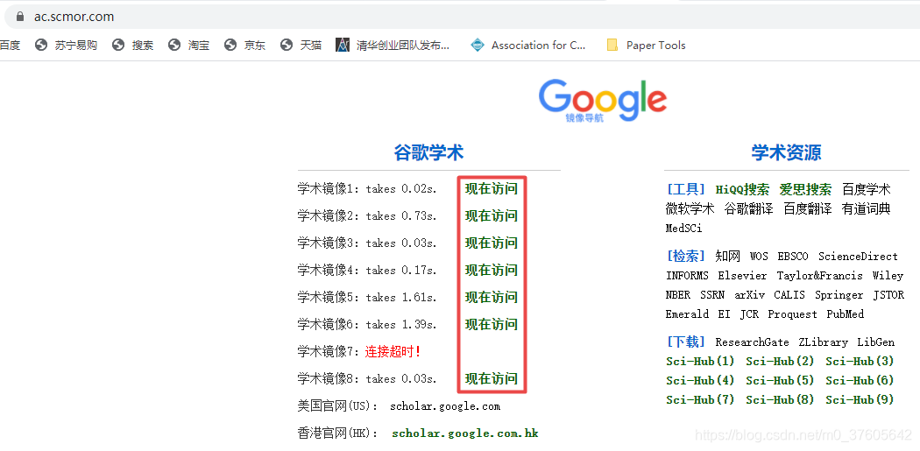Open NBER link
This screenshot has width=920, height=451.
tap(677, 295)
